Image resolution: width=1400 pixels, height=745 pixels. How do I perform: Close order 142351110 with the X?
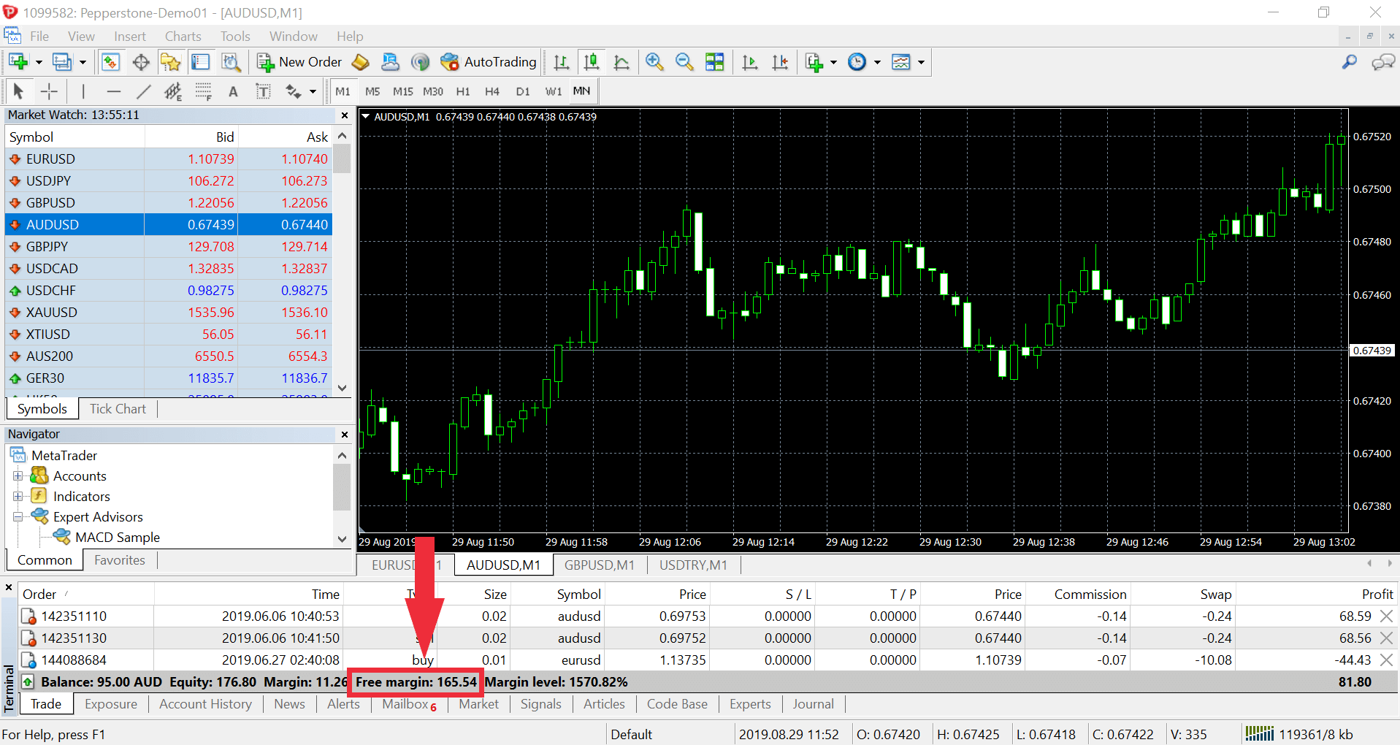[1385, 616]
